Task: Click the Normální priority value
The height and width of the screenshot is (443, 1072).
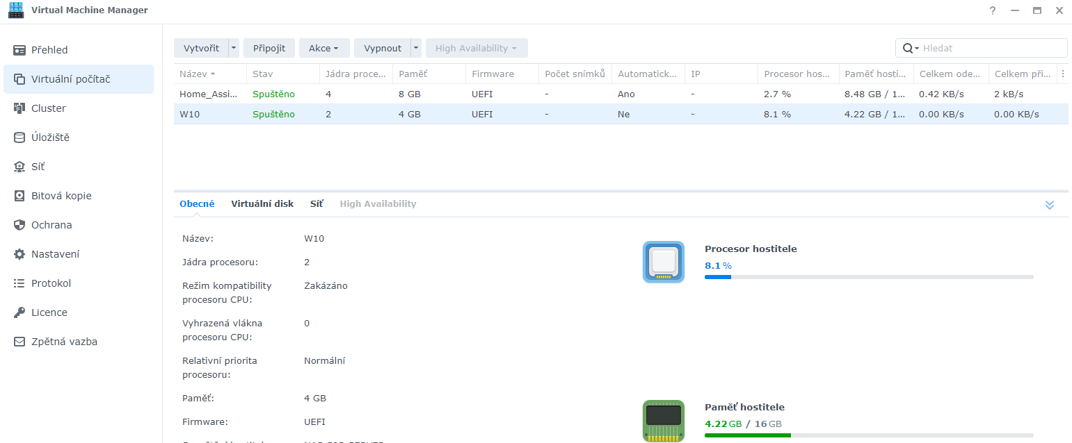Action: pos(324,360)
